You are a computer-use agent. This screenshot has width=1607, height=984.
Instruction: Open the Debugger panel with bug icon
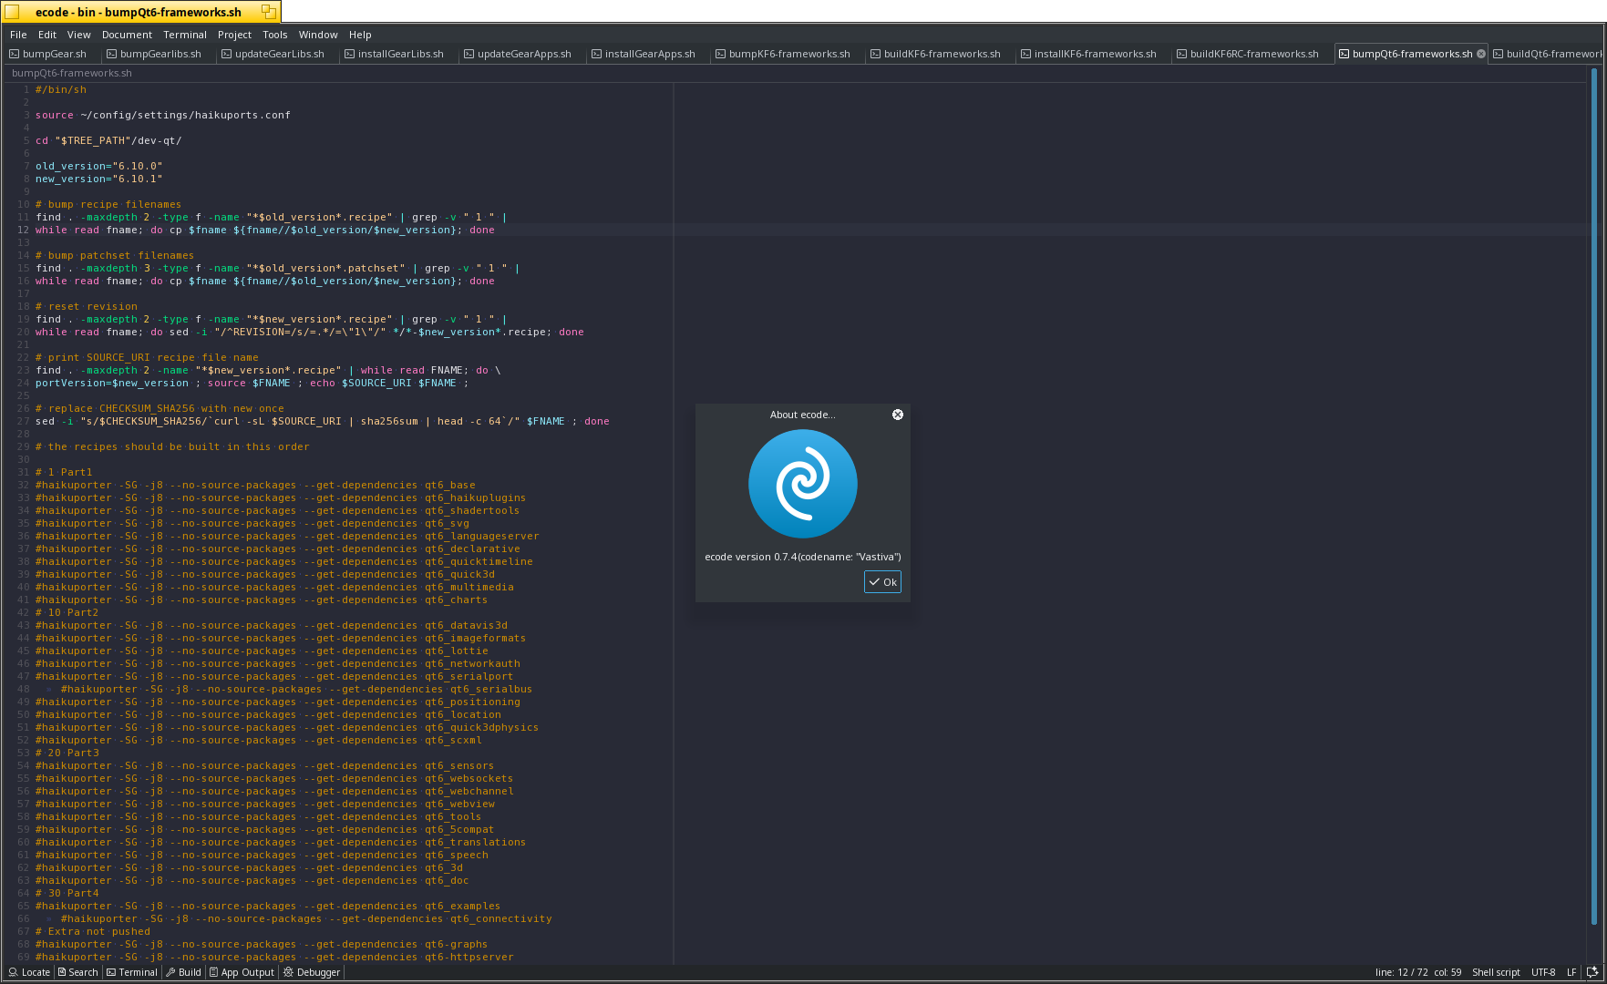click(x=312, y=972)
